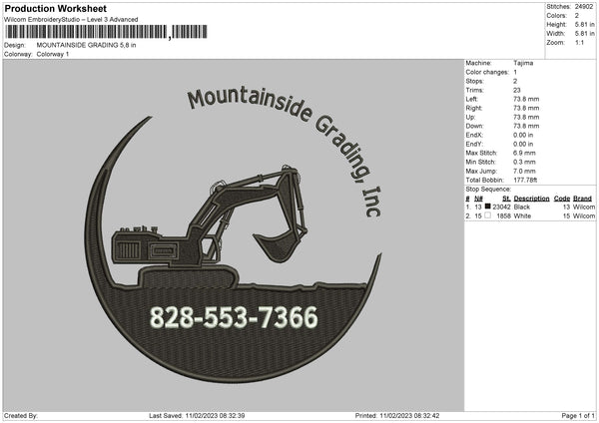This screenshot has width=599, height=423.
Task: Click the white thread color swatch
Action: coord(487,215)
